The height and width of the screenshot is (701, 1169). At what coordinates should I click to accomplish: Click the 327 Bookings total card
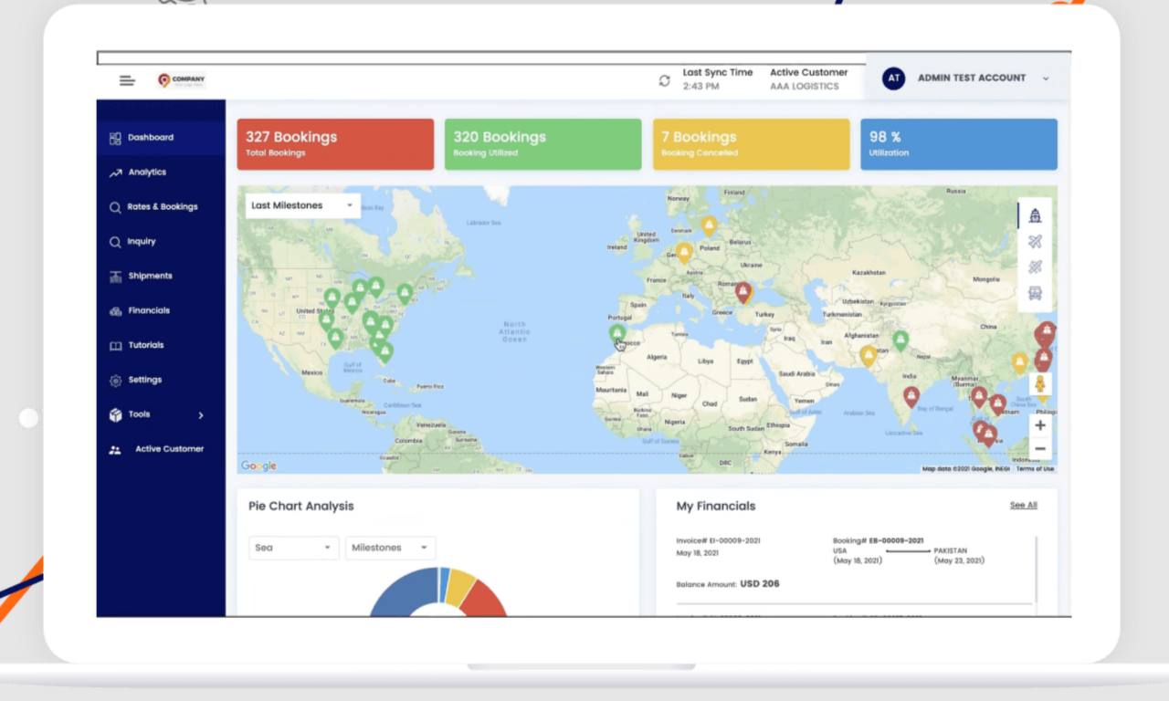tap(335, 144)
